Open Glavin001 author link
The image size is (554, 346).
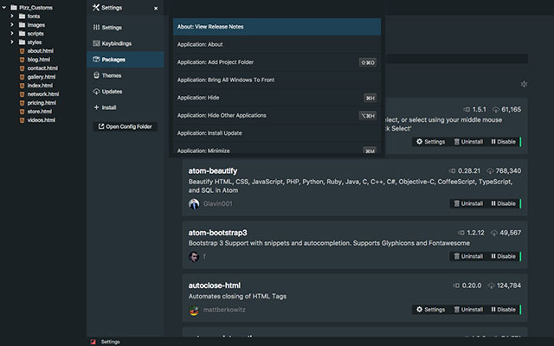(217, 204)
